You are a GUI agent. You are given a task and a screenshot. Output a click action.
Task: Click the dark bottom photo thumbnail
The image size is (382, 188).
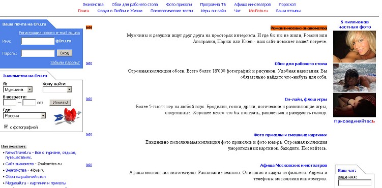[x=355, y=105]
